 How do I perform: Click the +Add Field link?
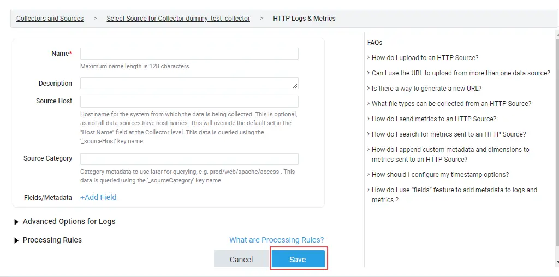tap(98, 197)
